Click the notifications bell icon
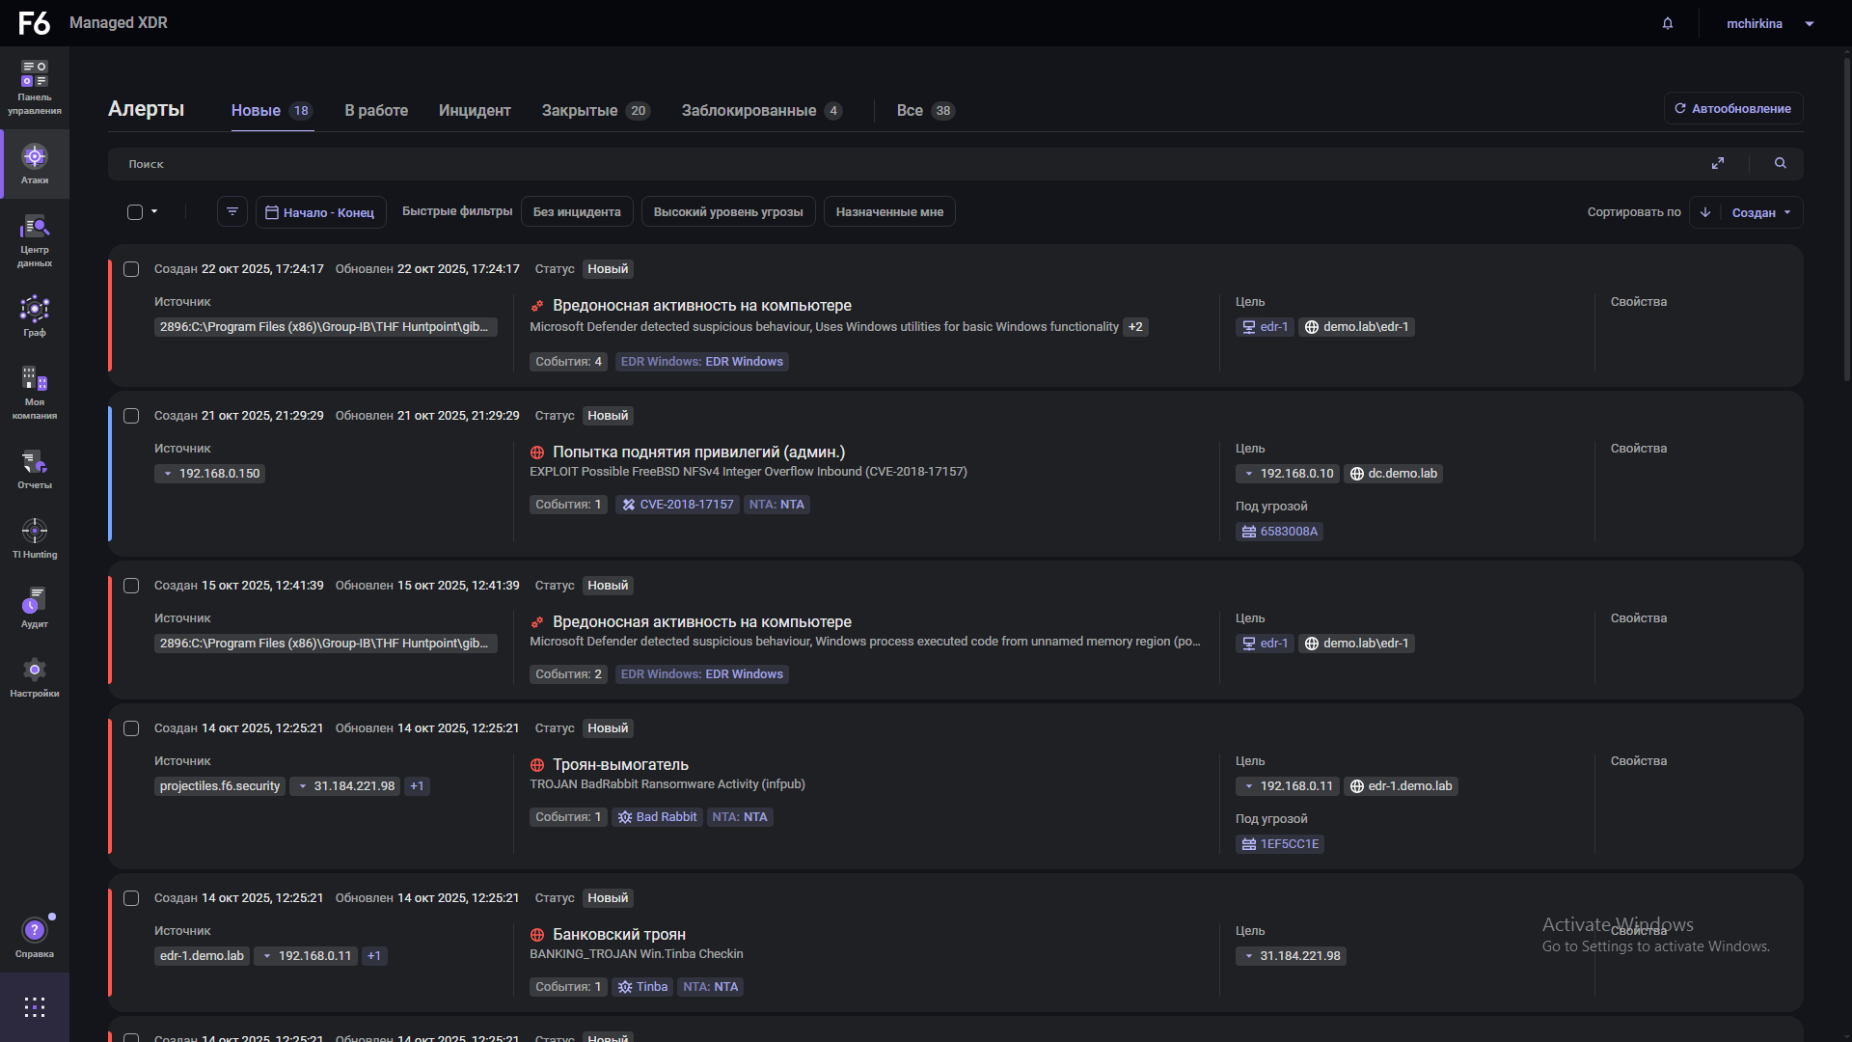The height and width of the screenshot is (1042, 1852). point(1668,23)
